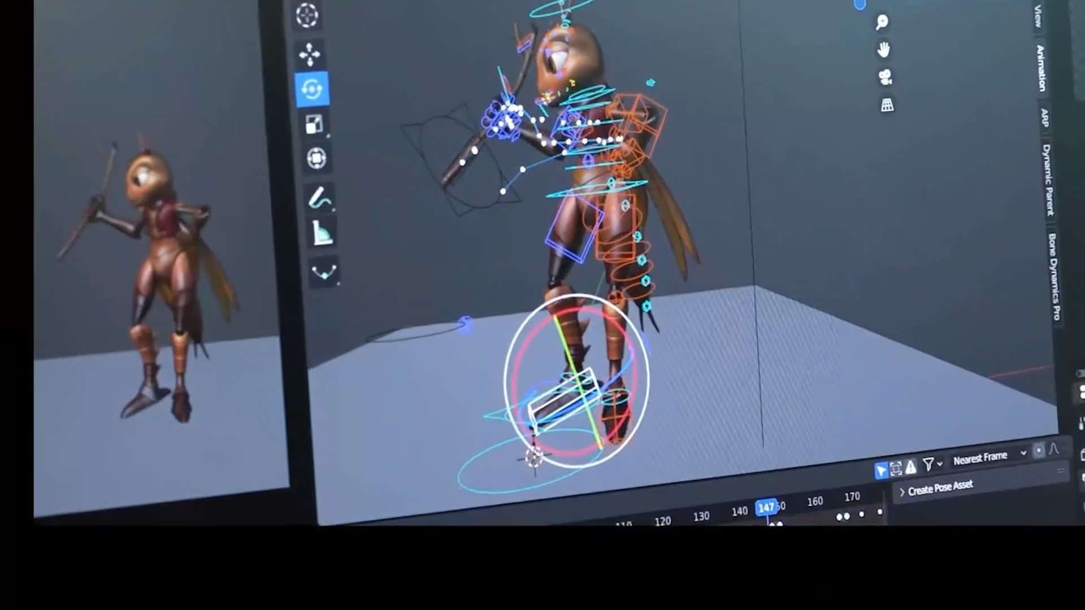Select the Rotate tool
This screenshot has width=1085, height=610.
click(311, 89)
